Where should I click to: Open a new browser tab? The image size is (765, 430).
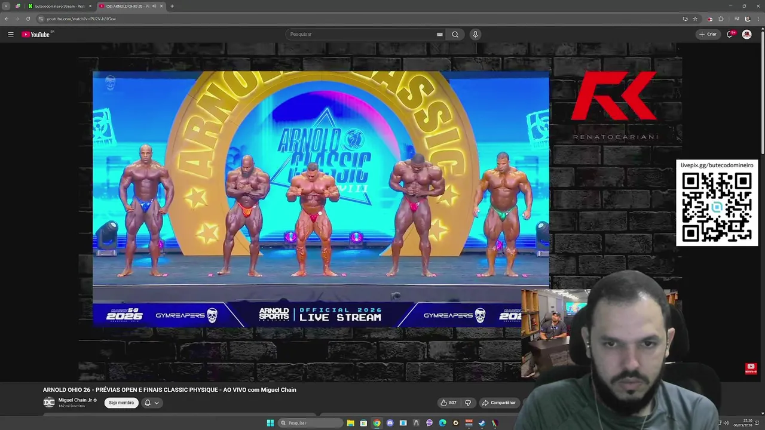[x=172, y=6]
